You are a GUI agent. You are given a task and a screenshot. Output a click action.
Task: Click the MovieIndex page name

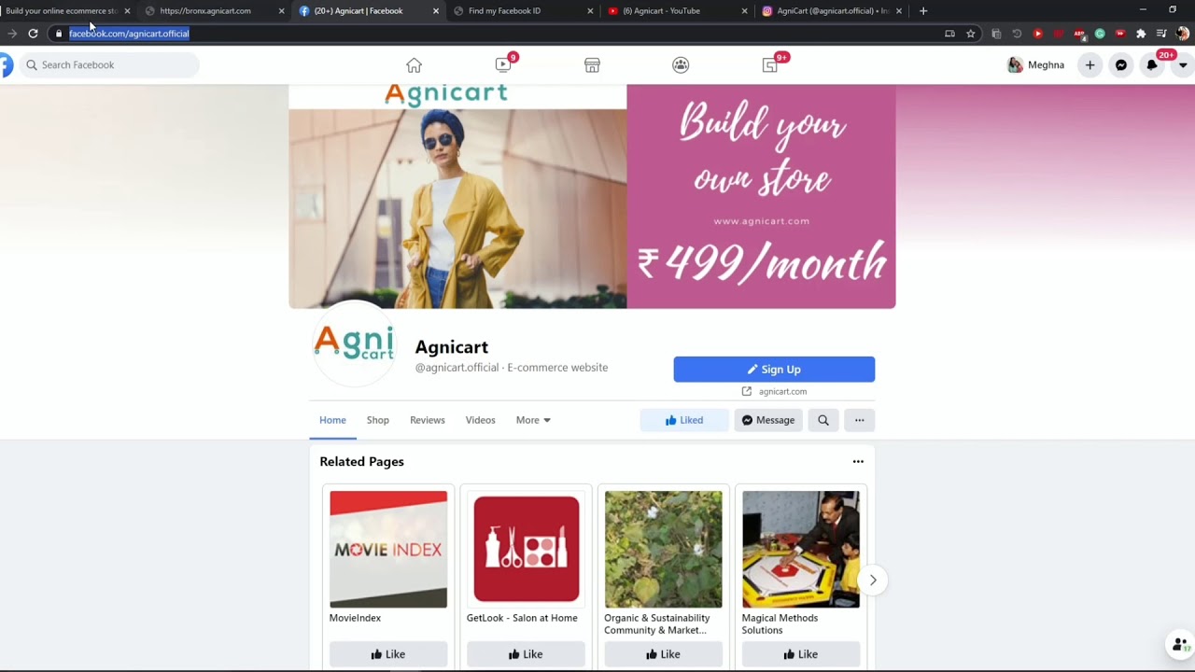point(355,618)
